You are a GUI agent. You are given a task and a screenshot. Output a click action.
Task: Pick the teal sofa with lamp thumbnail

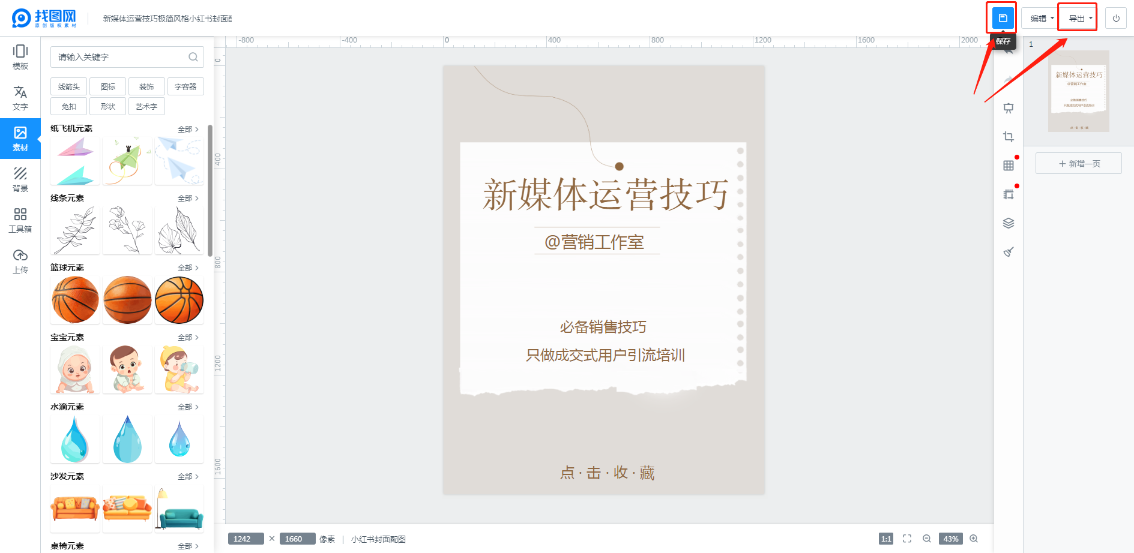pyautogui.click(x=179, y=509)
